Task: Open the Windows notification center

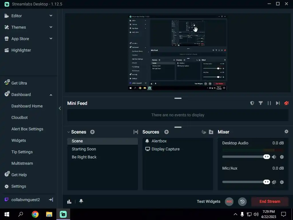Action: pos(284,214)
